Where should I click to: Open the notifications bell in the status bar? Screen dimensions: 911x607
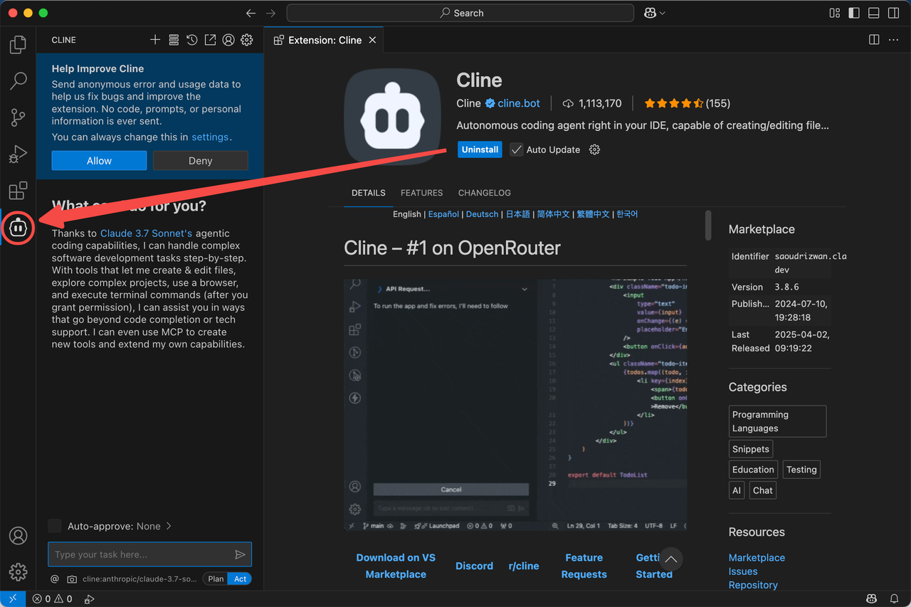point(894,598)
